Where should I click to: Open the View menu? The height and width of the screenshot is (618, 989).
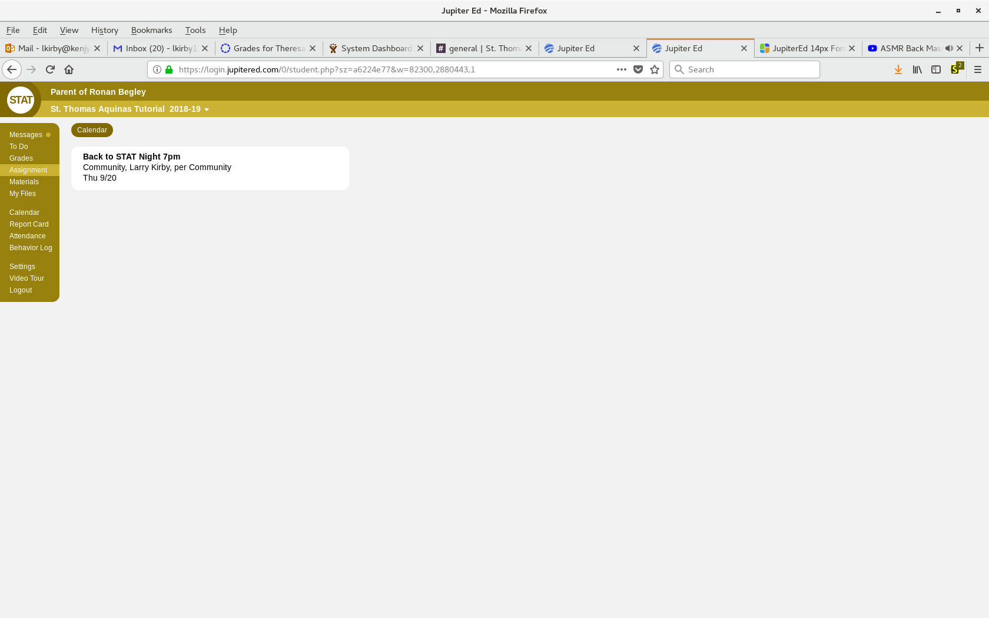pyautogui.click(x=69, y=30)
